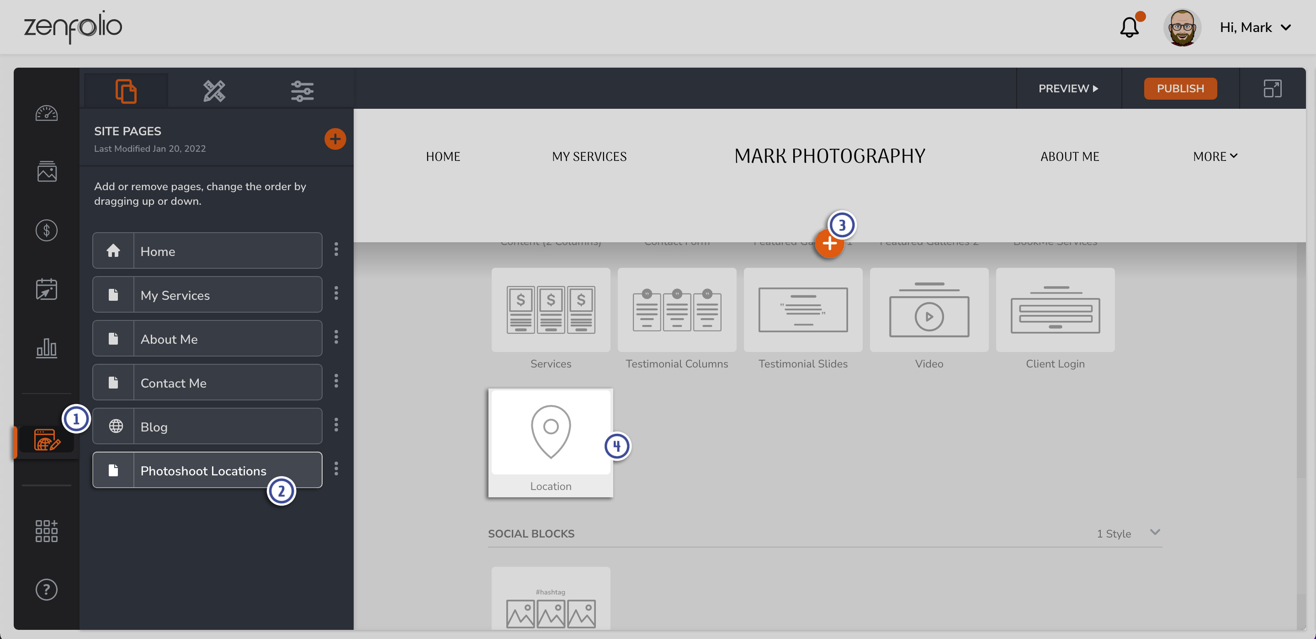The height and width of the screenshot is (639, 1316).
Task: Click the PREVIEW button
Action: pyautogui.click(x=1069, y=88)
